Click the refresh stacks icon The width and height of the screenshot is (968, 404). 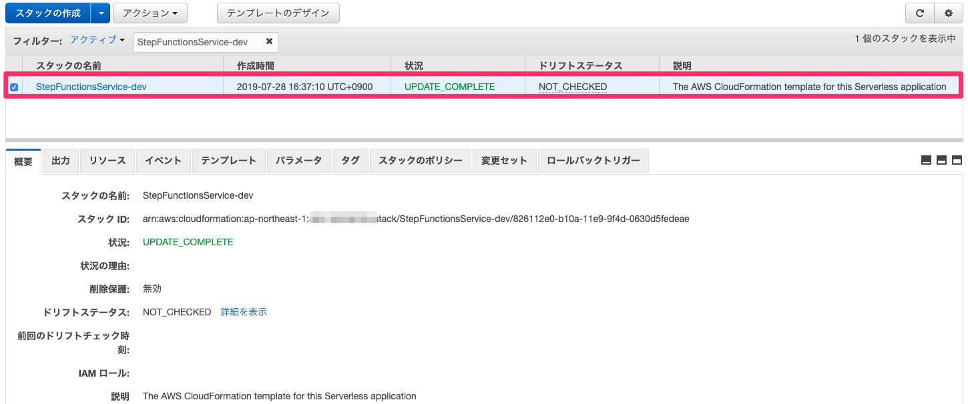click(919, 13)
